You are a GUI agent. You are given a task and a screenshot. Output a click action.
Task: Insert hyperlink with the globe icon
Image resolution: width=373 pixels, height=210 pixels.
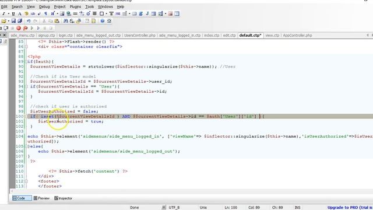tap(69, 14)
